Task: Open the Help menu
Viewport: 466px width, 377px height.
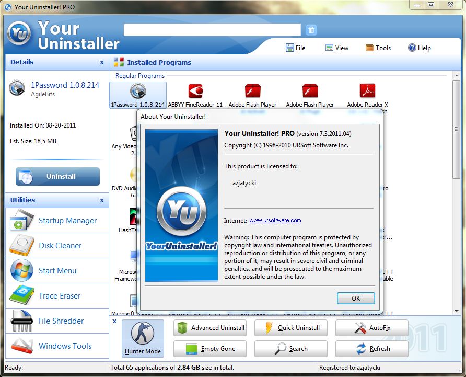Action: [420, 48]
